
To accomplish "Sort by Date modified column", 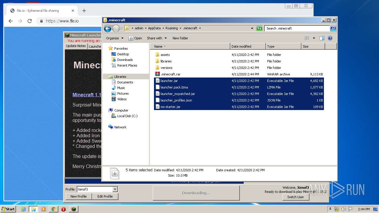I will (x=248, y=46).
